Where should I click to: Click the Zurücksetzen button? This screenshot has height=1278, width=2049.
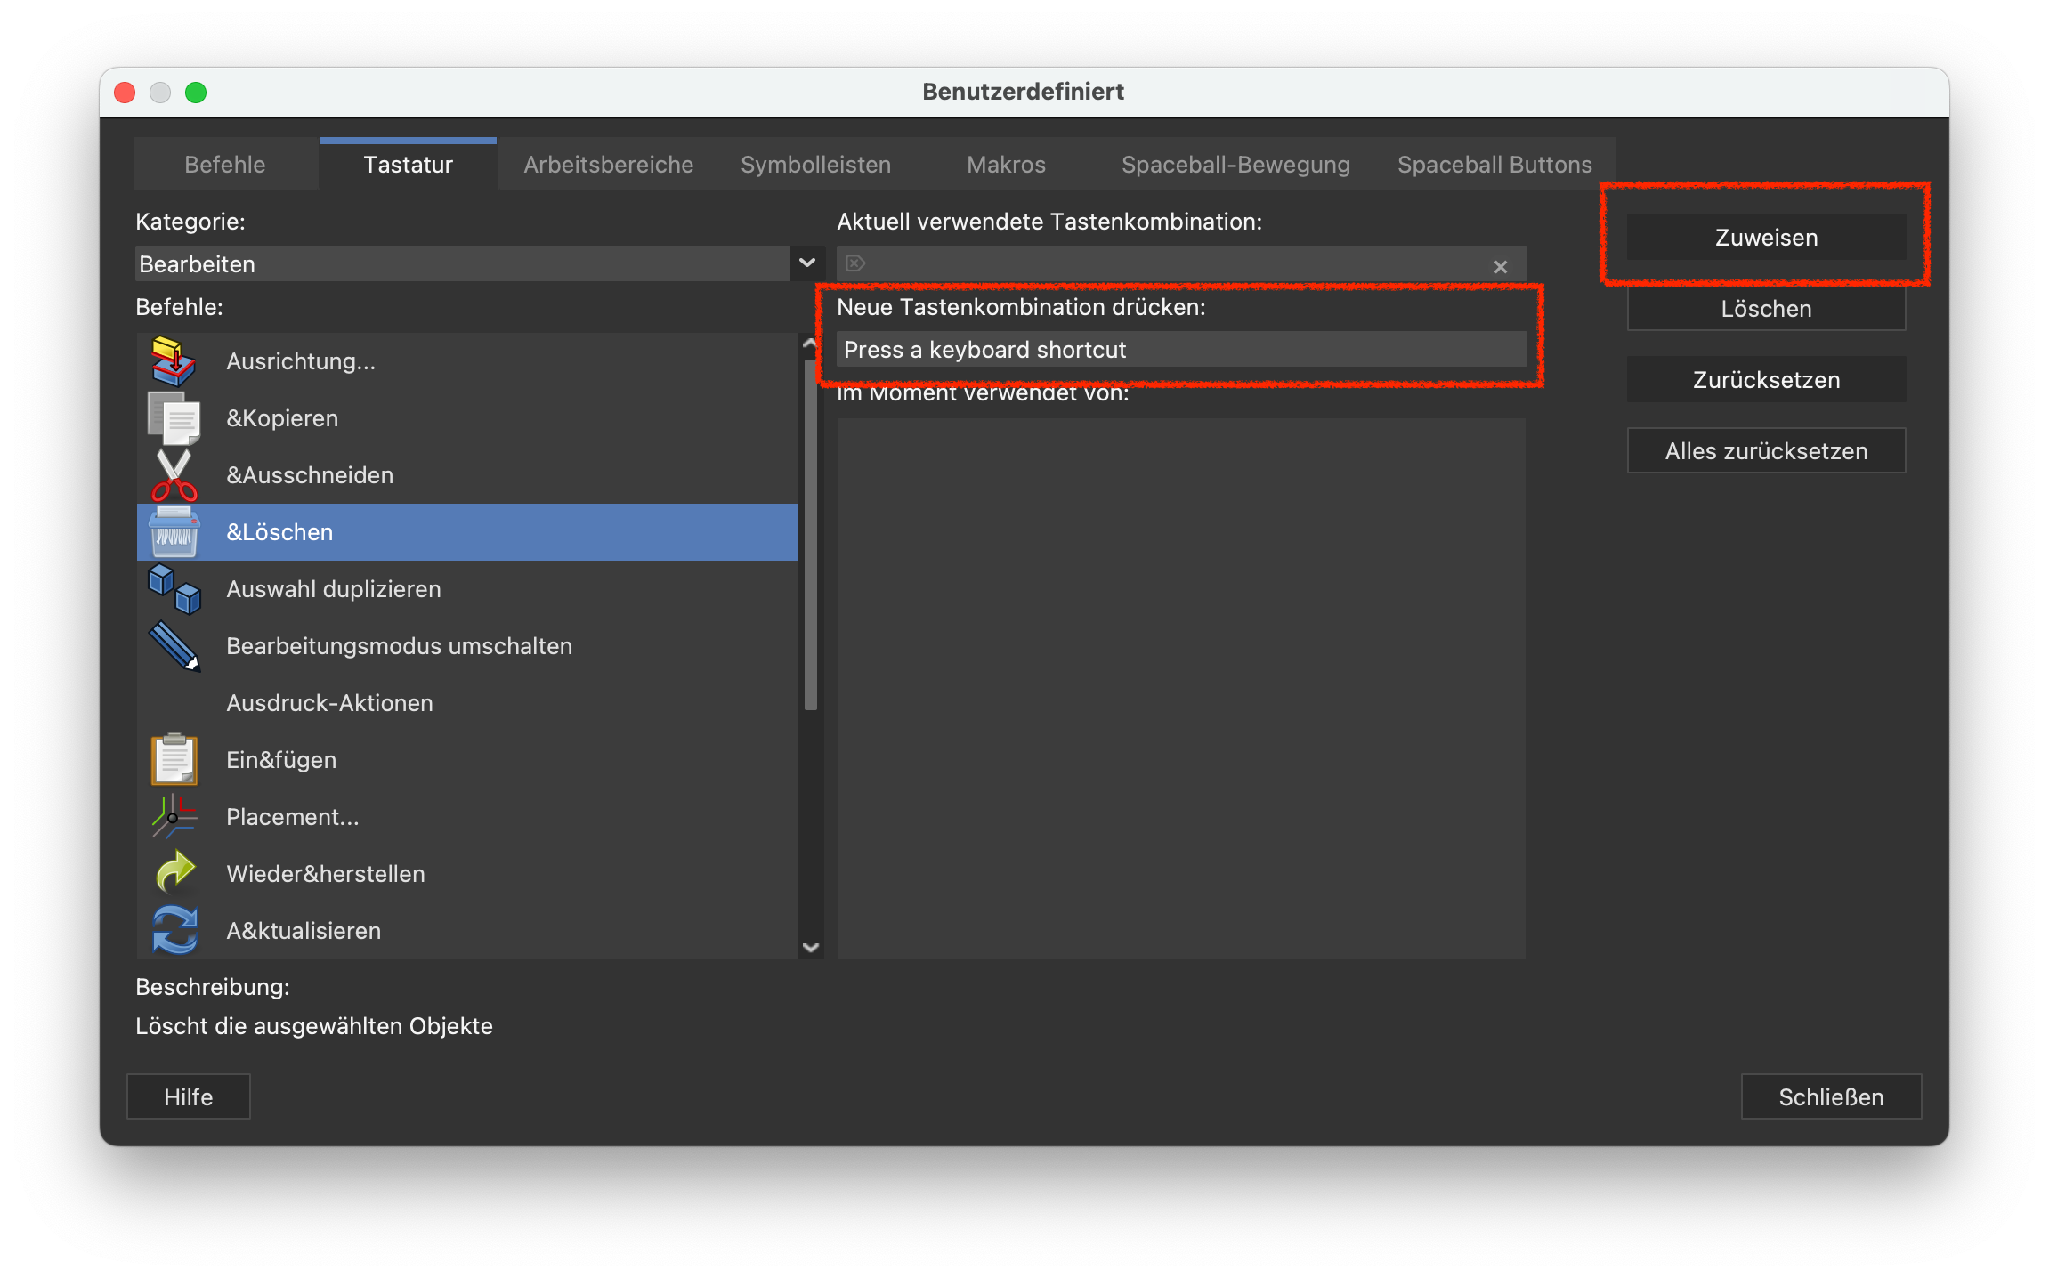(x=1767, y=380)
